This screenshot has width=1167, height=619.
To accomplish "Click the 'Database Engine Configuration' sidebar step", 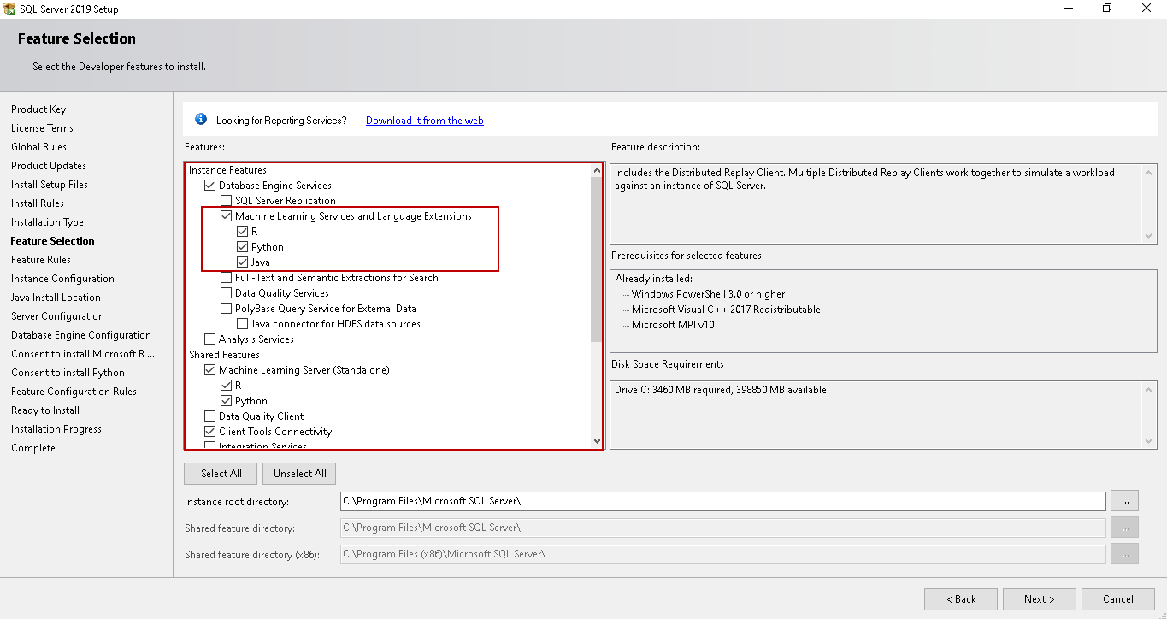I will coord(81,335).
